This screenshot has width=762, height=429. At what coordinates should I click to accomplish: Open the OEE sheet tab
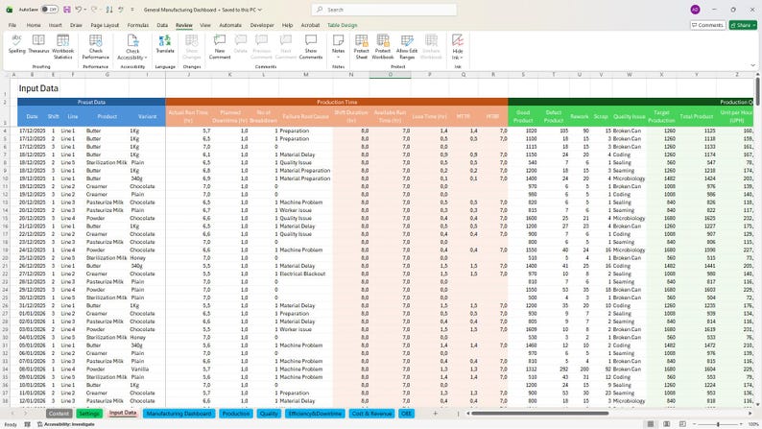point(406,414)
